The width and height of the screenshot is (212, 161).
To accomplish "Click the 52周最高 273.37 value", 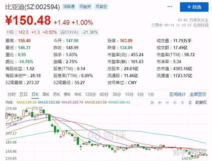I will pyautogui.click(x=33, y=83).
